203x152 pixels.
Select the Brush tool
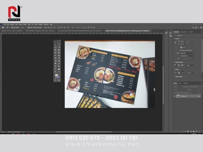(x=55, y=55)
